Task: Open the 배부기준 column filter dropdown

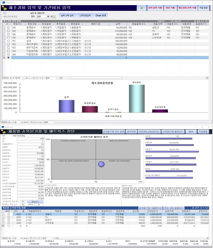Action: pyautogui.click(x=109, y=24)
